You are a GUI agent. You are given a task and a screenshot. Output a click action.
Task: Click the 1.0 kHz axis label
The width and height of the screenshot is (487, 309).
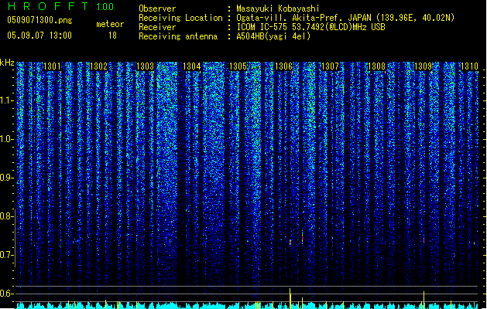coord(7,139)
